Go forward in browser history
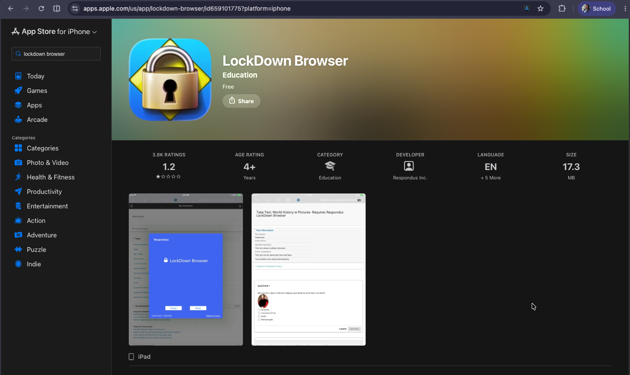630x375 pixels. point(26,9)
